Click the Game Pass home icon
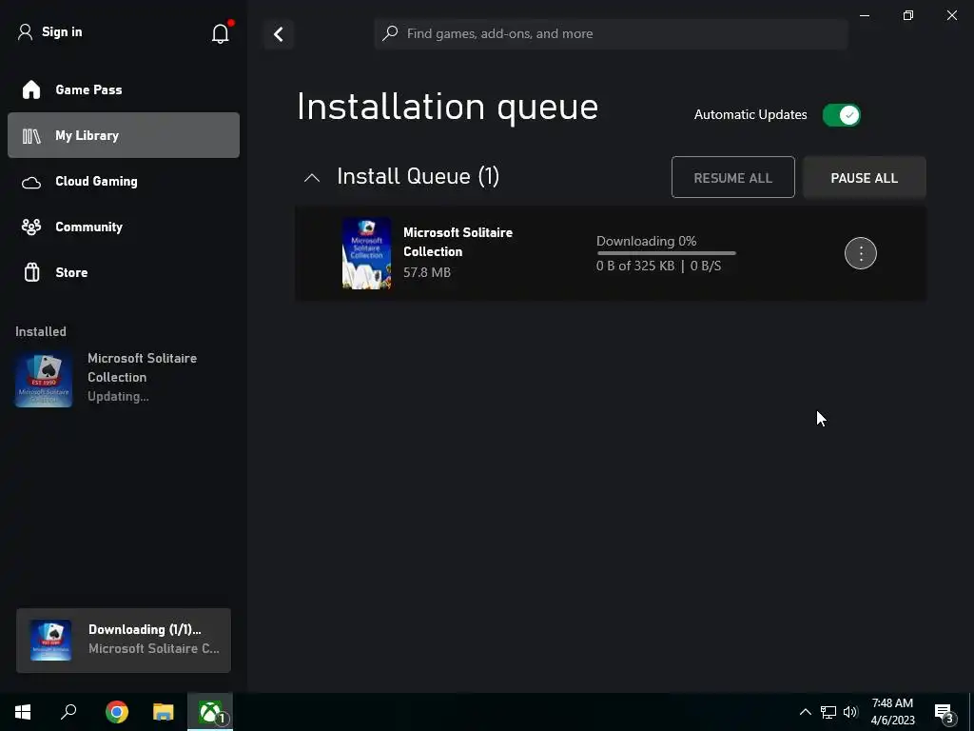Viewport: 974px width, 731px height. pos(31,89)
